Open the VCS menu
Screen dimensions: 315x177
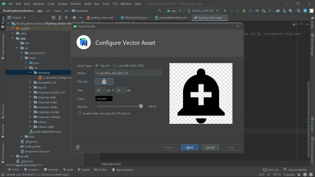click(x=115, y=4)
